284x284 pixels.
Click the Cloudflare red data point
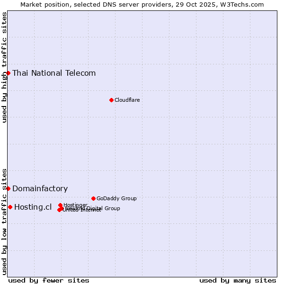(x=111, y=100)
